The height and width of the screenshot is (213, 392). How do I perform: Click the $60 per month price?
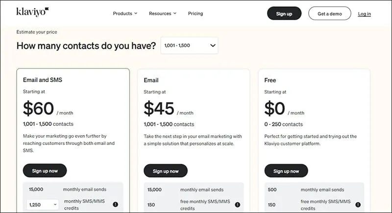point(38,108)
